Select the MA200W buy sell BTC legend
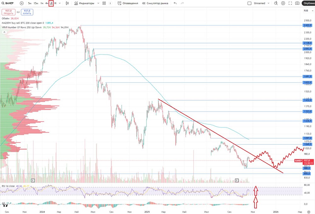The width and height of the screenshot is (315, 214). coord(23,23)
